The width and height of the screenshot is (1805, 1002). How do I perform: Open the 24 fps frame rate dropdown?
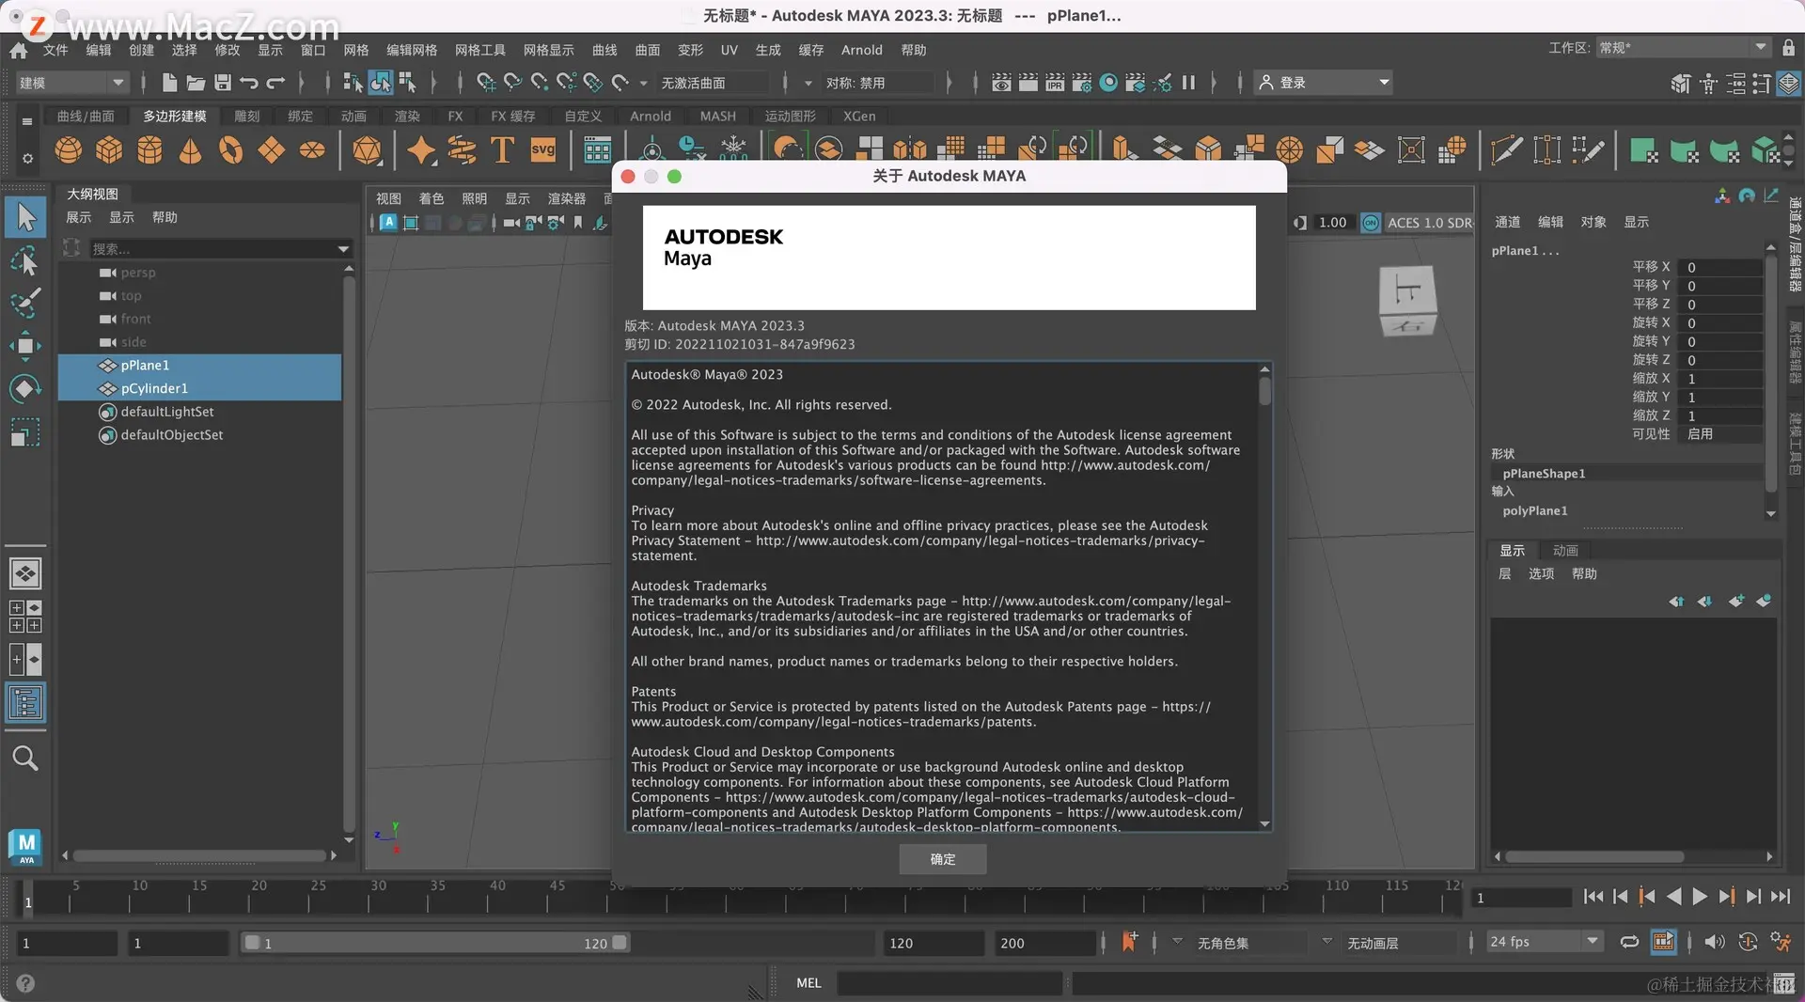1544,941
